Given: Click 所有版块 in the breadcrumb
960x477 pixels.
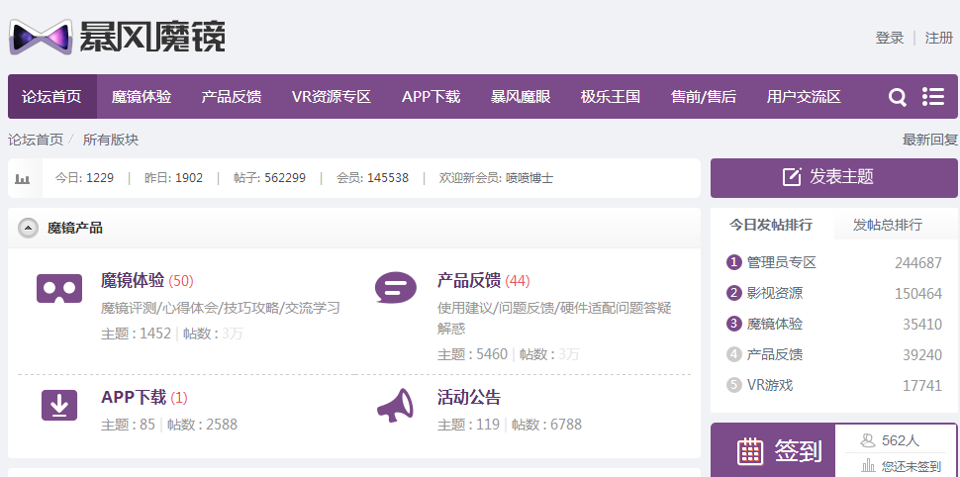Looking at the screenshot, I should click(111, 140).
